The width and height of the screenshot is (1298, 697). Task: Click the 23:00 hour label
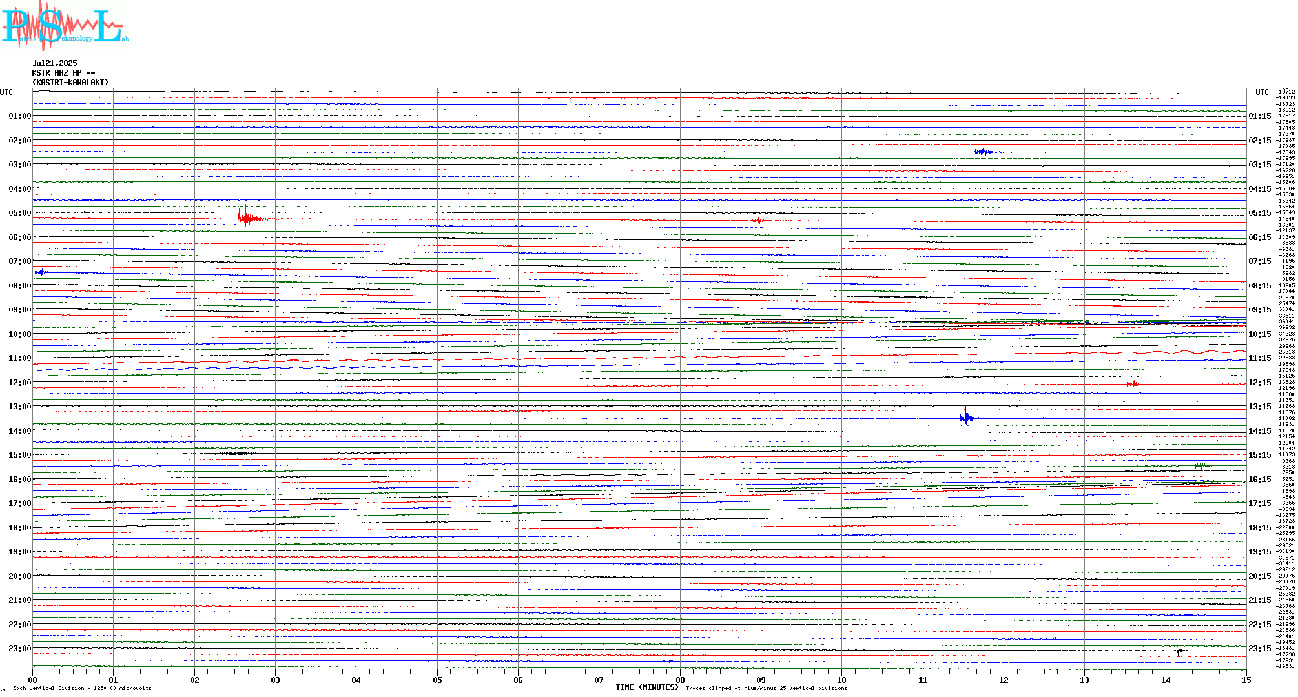(x=20, y=649)
